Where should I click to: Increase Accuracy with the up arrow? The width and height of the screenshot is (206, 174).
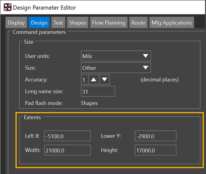coord(93,80)
